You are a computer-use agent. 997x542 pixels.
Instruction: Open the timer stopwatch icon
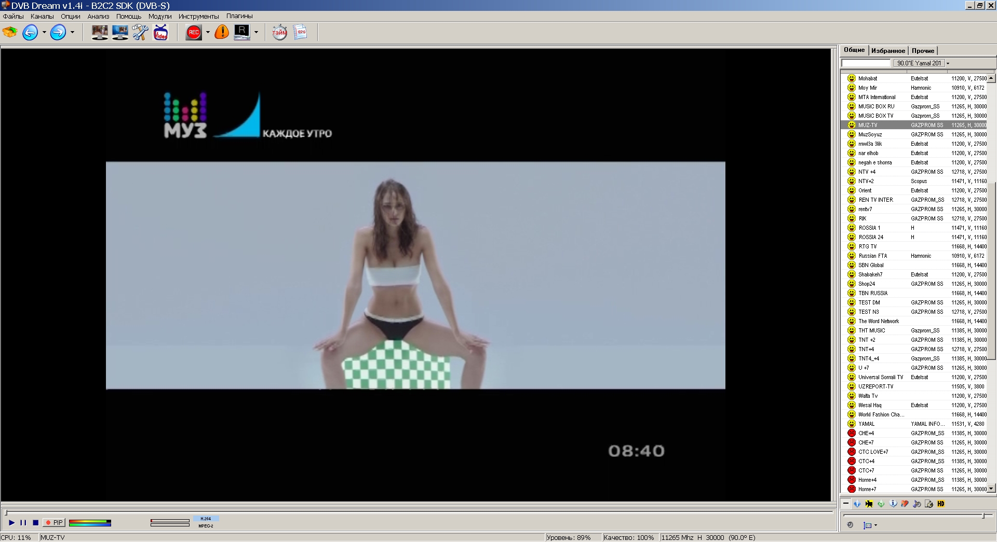279,32
